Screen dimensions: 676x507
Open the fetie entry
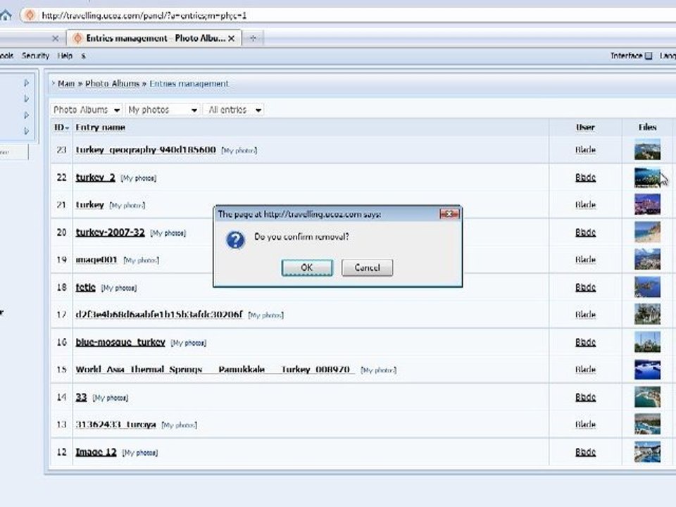[85, 287]
